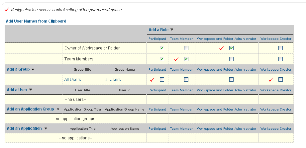Uncheck Participant for Owner of Workspace or Folder
The width and height of the screenshot is (306, 148).
pyautogui.click(x=162, y=48)
